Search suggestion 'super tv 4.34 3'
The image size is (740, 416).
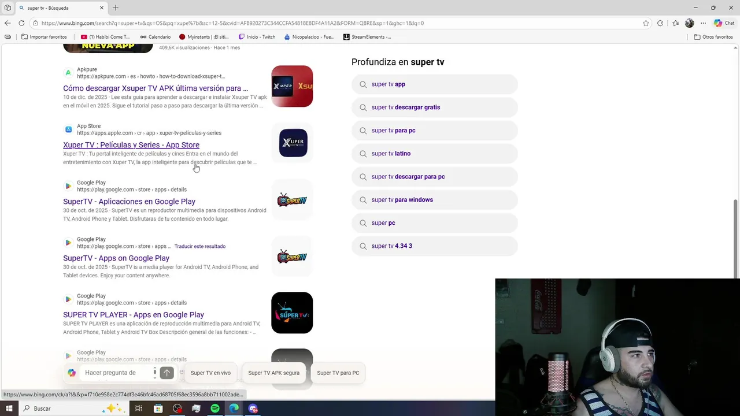[x=435, y=246]
